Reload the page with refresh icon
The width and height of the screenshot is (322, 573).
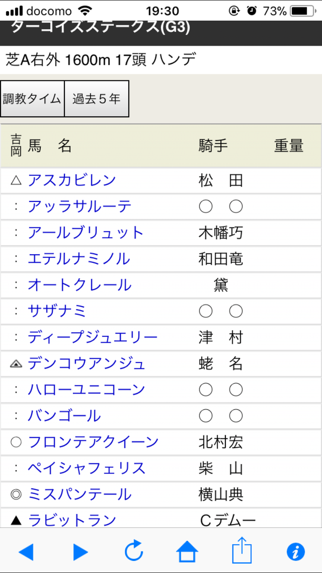click(x=134, y=551)
